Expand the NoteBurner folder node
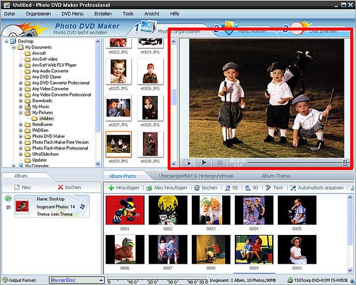356x285 pixels. (21, 125)
